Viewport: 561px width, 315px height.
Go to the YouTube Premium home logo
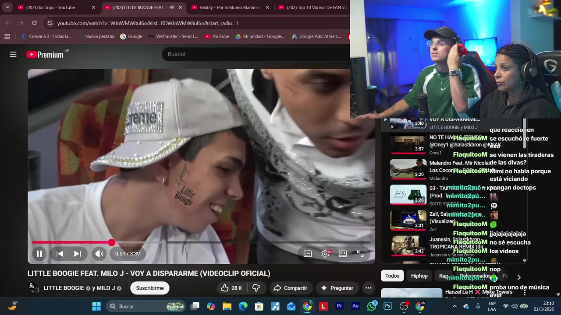[x=45, y=55]
